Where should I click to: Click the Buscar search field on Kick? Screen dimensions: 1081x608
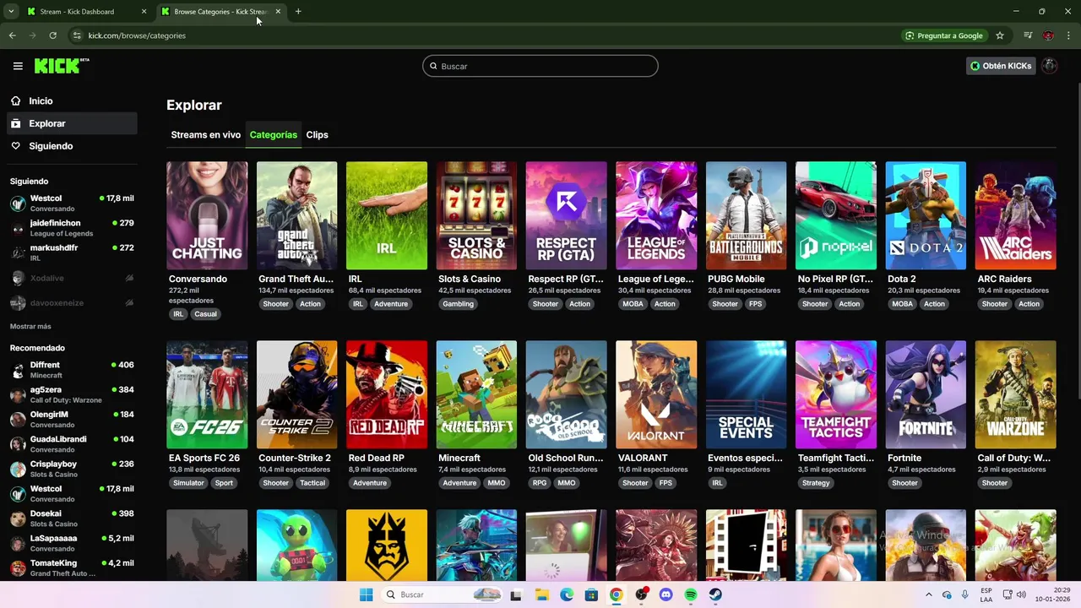[x=540, y=66]
